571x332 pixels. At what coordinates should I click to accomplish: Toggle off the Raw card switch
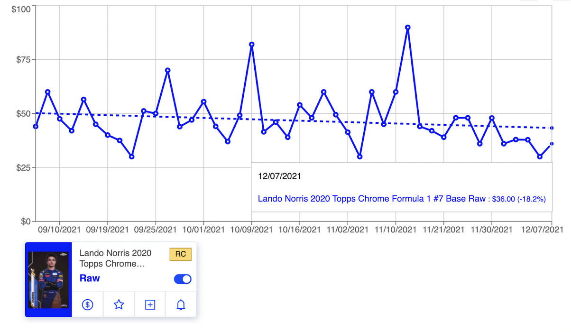click(x=183, y=279)
